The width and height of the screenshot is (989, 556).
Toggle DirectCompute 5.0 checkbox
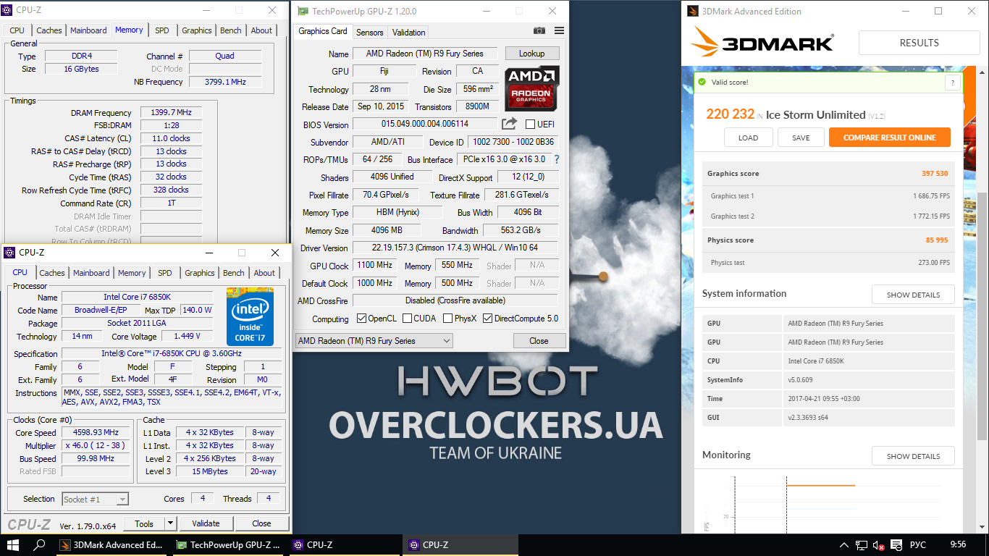point(487,319)
